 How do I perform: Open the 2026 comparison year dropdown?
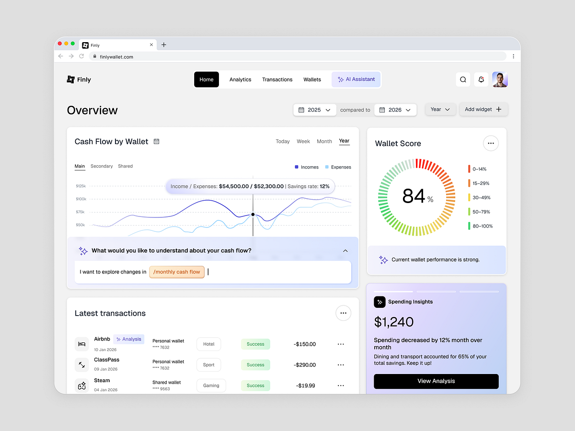pyautogui.click(x=395, y=110)
